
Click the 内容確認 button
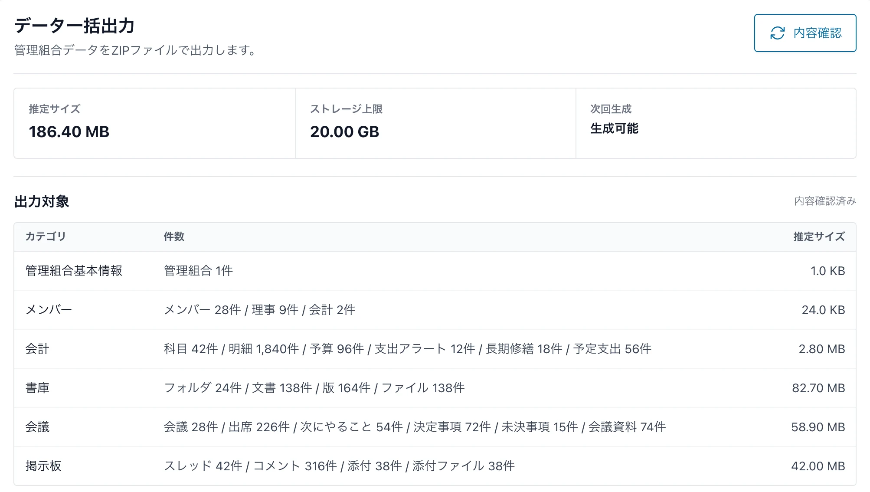tap(805, 33)
